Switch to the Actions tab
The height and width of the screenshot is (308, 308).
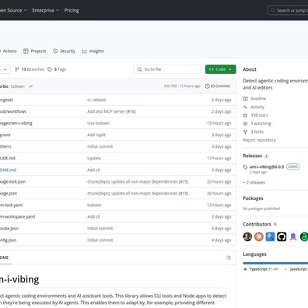pos(9,51)
